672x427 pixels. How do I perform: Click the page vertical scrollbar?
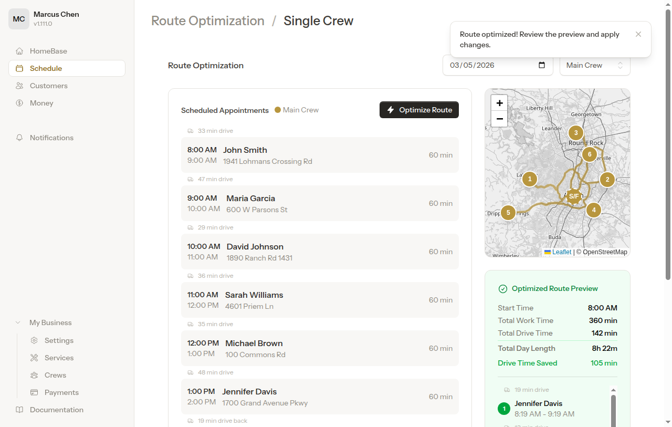668,144
